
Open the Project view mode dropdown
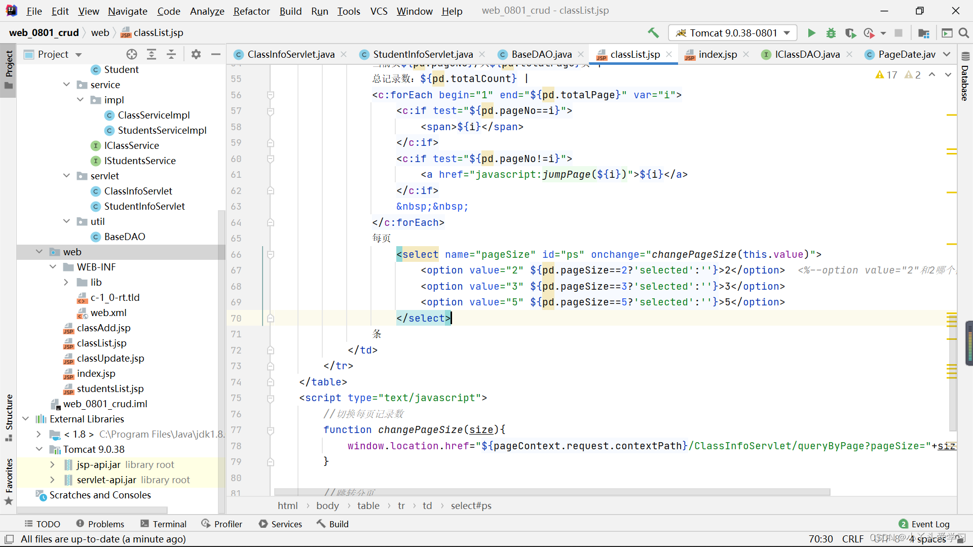[x=79, y=55]
